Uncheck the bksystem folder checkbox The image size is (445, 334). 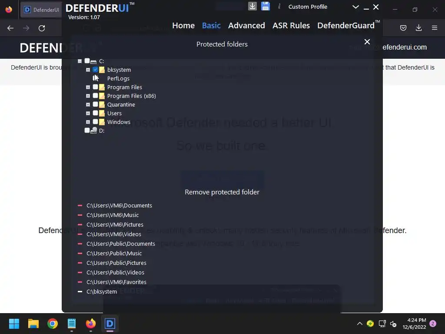pos(95,69)
